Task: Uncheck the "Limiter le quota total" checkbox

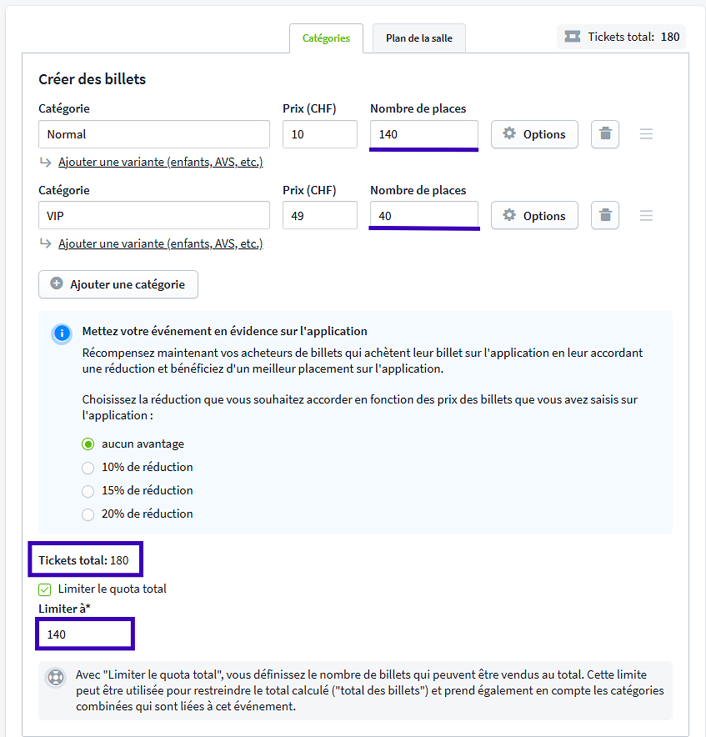Action: coord(45,589)
